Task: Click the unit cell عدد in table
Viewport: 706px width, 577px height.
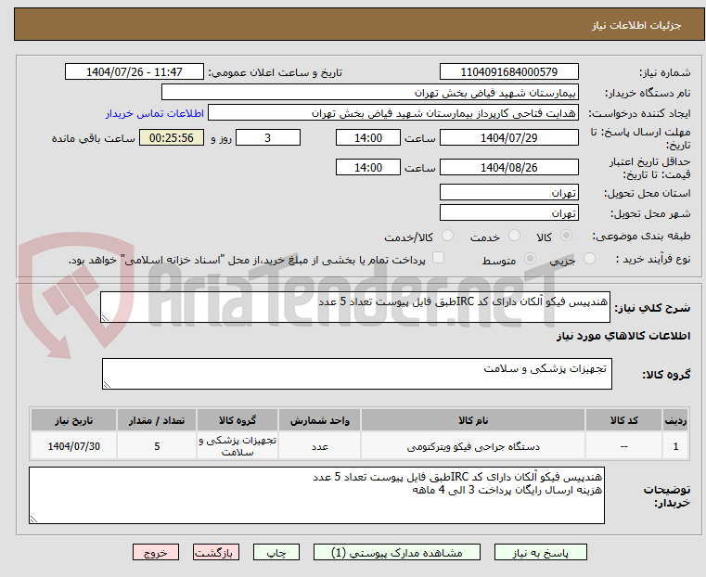Action: tap(320, 446)
